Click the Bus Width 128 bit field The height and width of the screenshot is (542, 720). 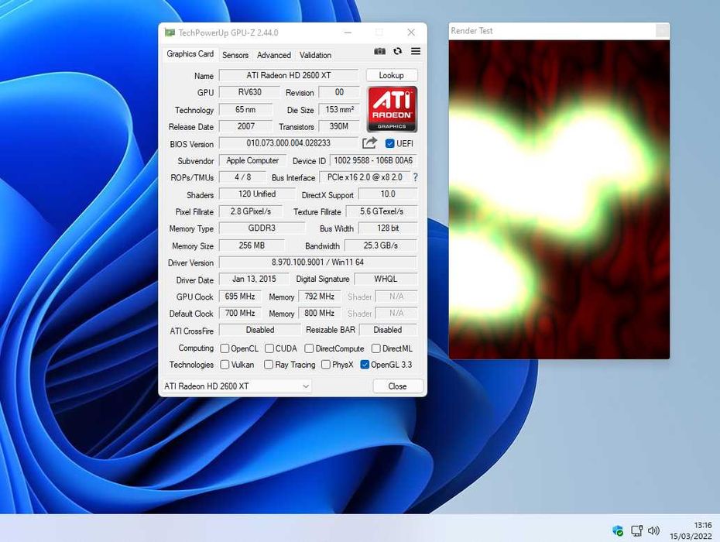[388, 228]
